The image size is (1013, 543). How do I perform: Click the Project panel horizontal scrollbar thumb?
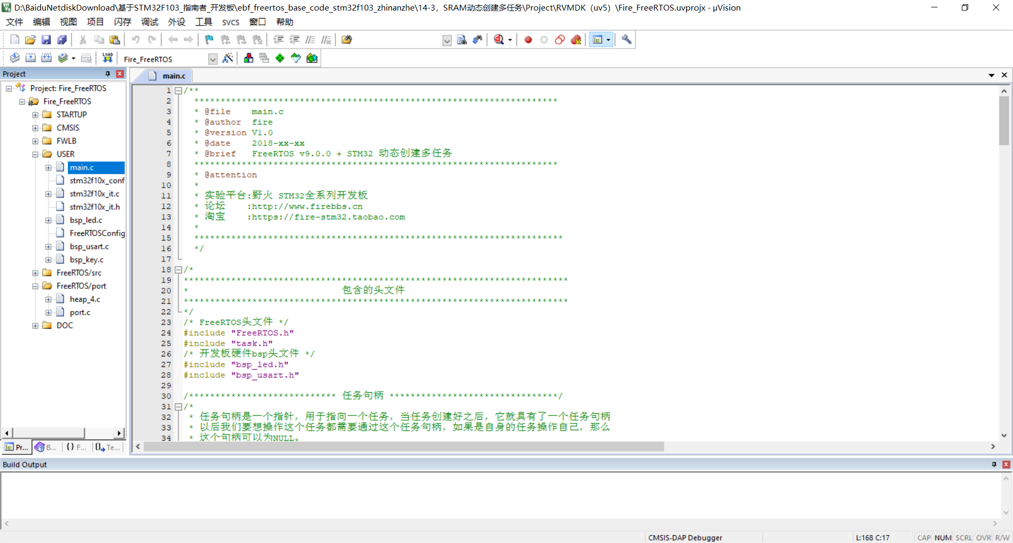point(49,433)
